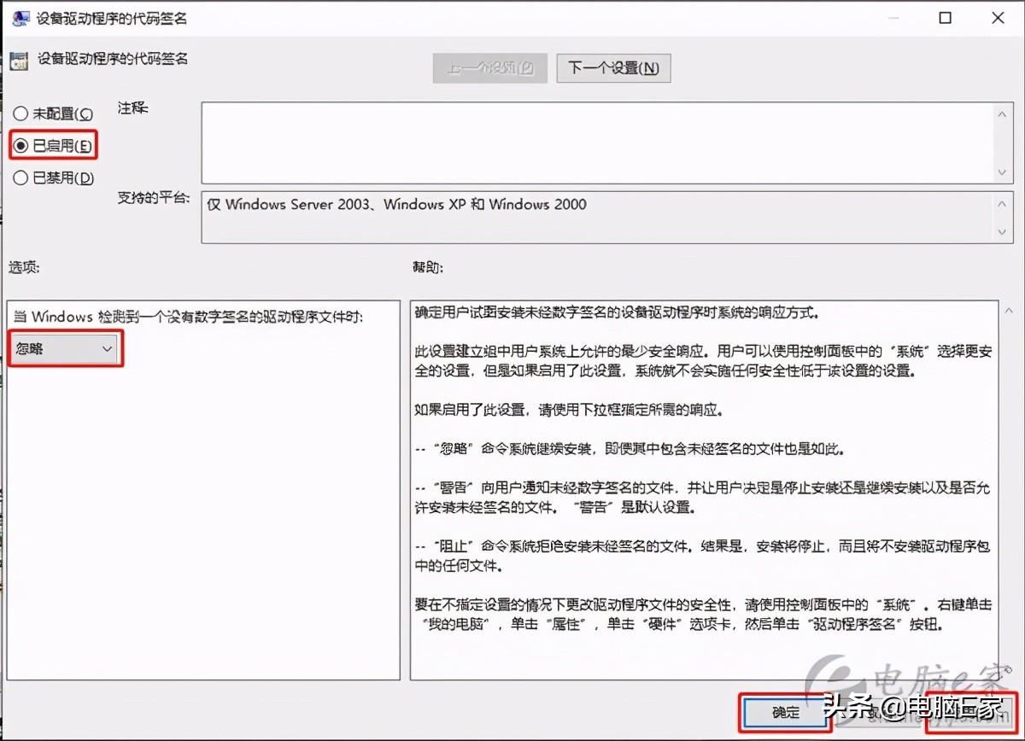The image size is (1025, 741).
Task: Click the disabled 上一个设置(P) button
Action: [489, 67]
